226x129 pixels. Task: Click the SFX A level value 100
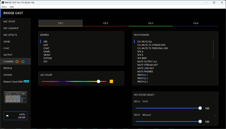click(x=207, y=108)
